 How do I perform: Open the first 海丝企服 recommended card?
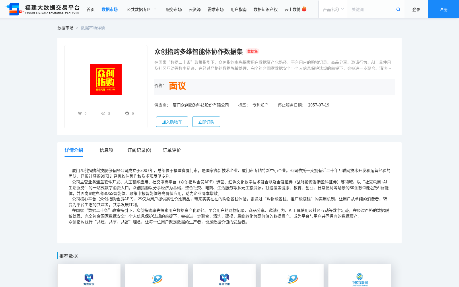[x=89, y=276]
